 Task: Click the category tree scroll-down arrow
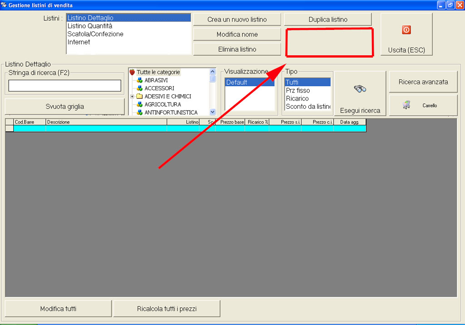pos(213,112)
